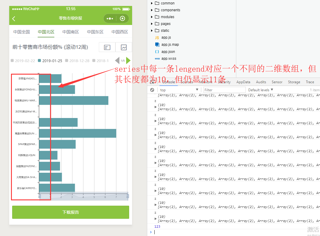Expand the common folder arrow
Image resolution: width=320 pixels, height=236 pixels.
152,3
